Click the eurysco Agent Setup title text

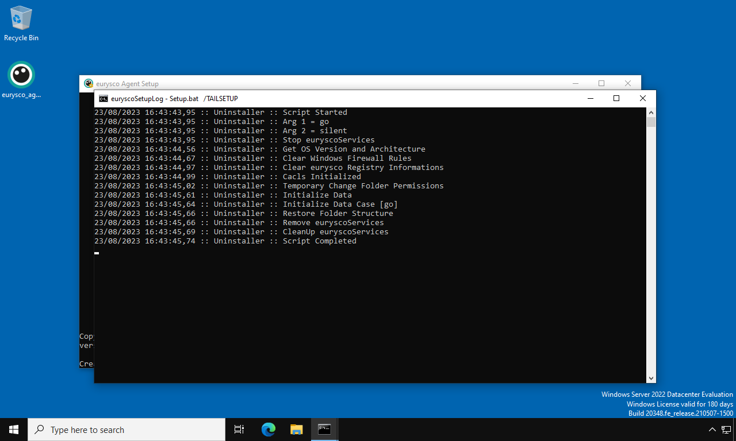[128, 84]
